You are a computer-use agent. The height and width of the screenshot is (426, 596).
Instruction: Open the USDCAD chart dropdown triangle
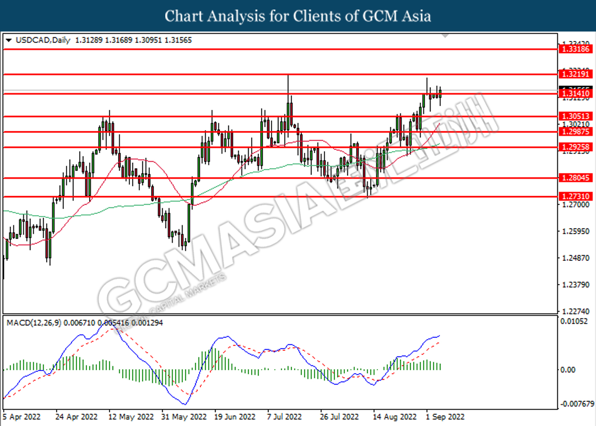point(8,40)
